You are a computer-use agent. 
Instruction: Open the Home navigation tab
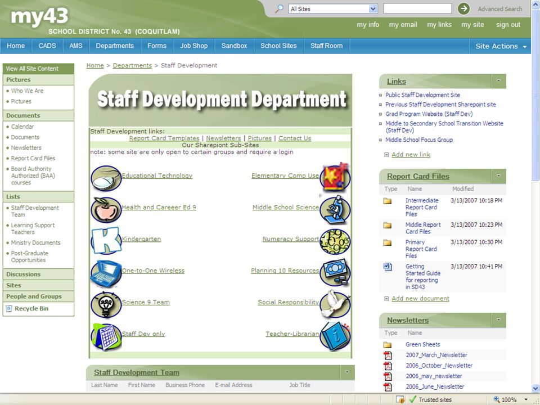click(x=16, y=46)
